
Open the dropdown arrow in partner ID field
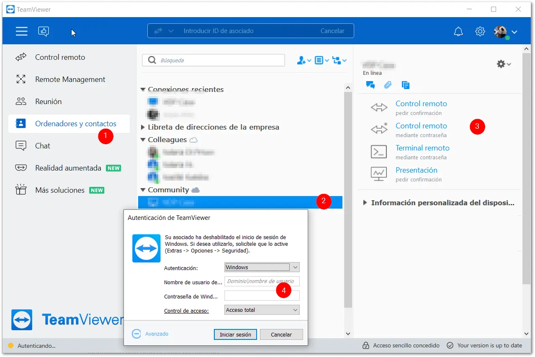pos(171,31)
